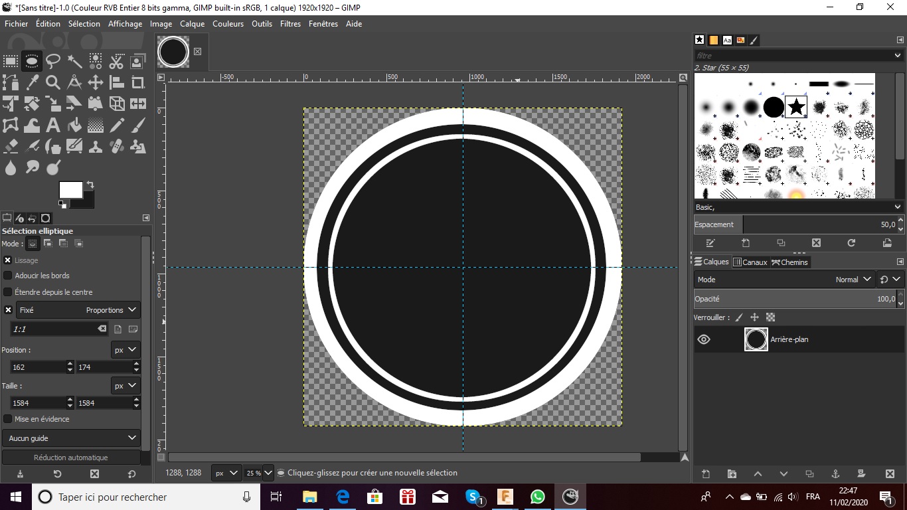The height and width of the screenshot is (510, 907).
Task: Expand the Aucun guide dropdown
Action: [x=71, y=438]
